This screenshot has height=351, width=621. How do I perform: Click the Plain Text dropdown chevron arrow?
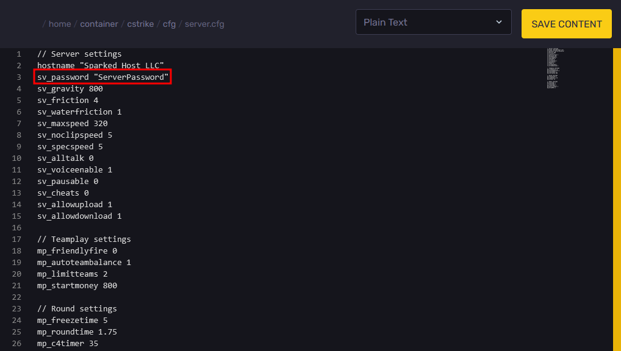click(x=499, y=23)
